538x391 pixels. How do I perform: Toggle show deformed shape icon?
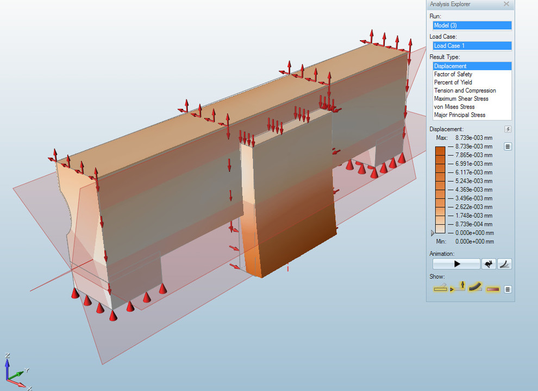coord(476,288)
